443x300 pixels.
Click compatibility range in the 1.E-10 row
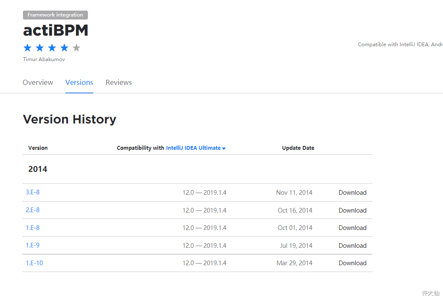(x=204, y=263)
